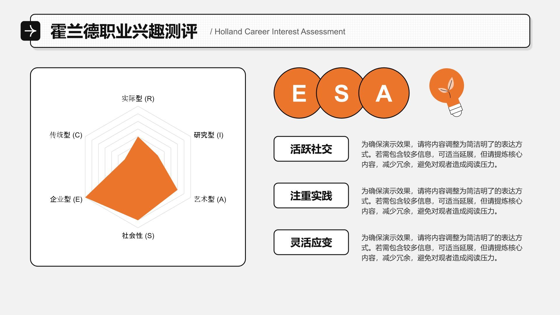Click the 灵活应变 label box
The height and width of the screenshot is (315, 560).
[311, 242]
